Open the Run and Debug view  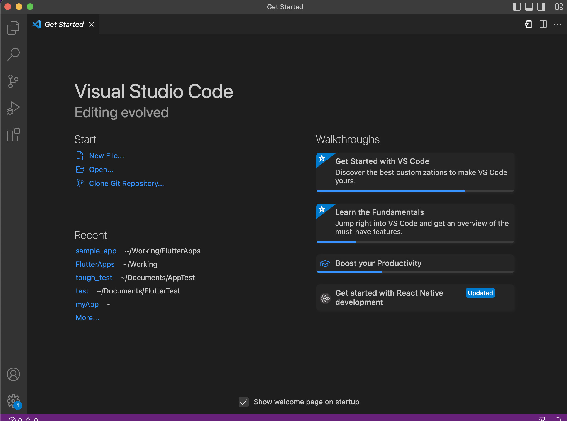coord(13,108)
